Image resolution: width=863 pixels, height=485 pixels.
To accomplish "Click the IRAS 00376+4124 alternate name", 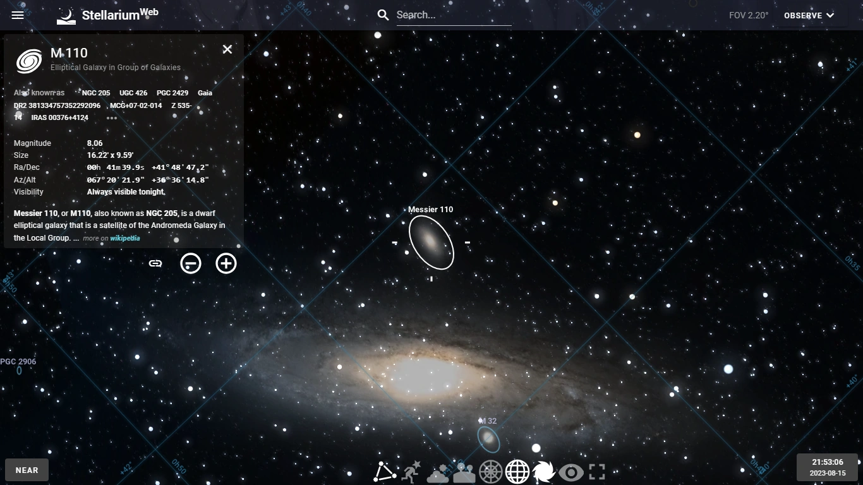I will [x=60, y=117].
